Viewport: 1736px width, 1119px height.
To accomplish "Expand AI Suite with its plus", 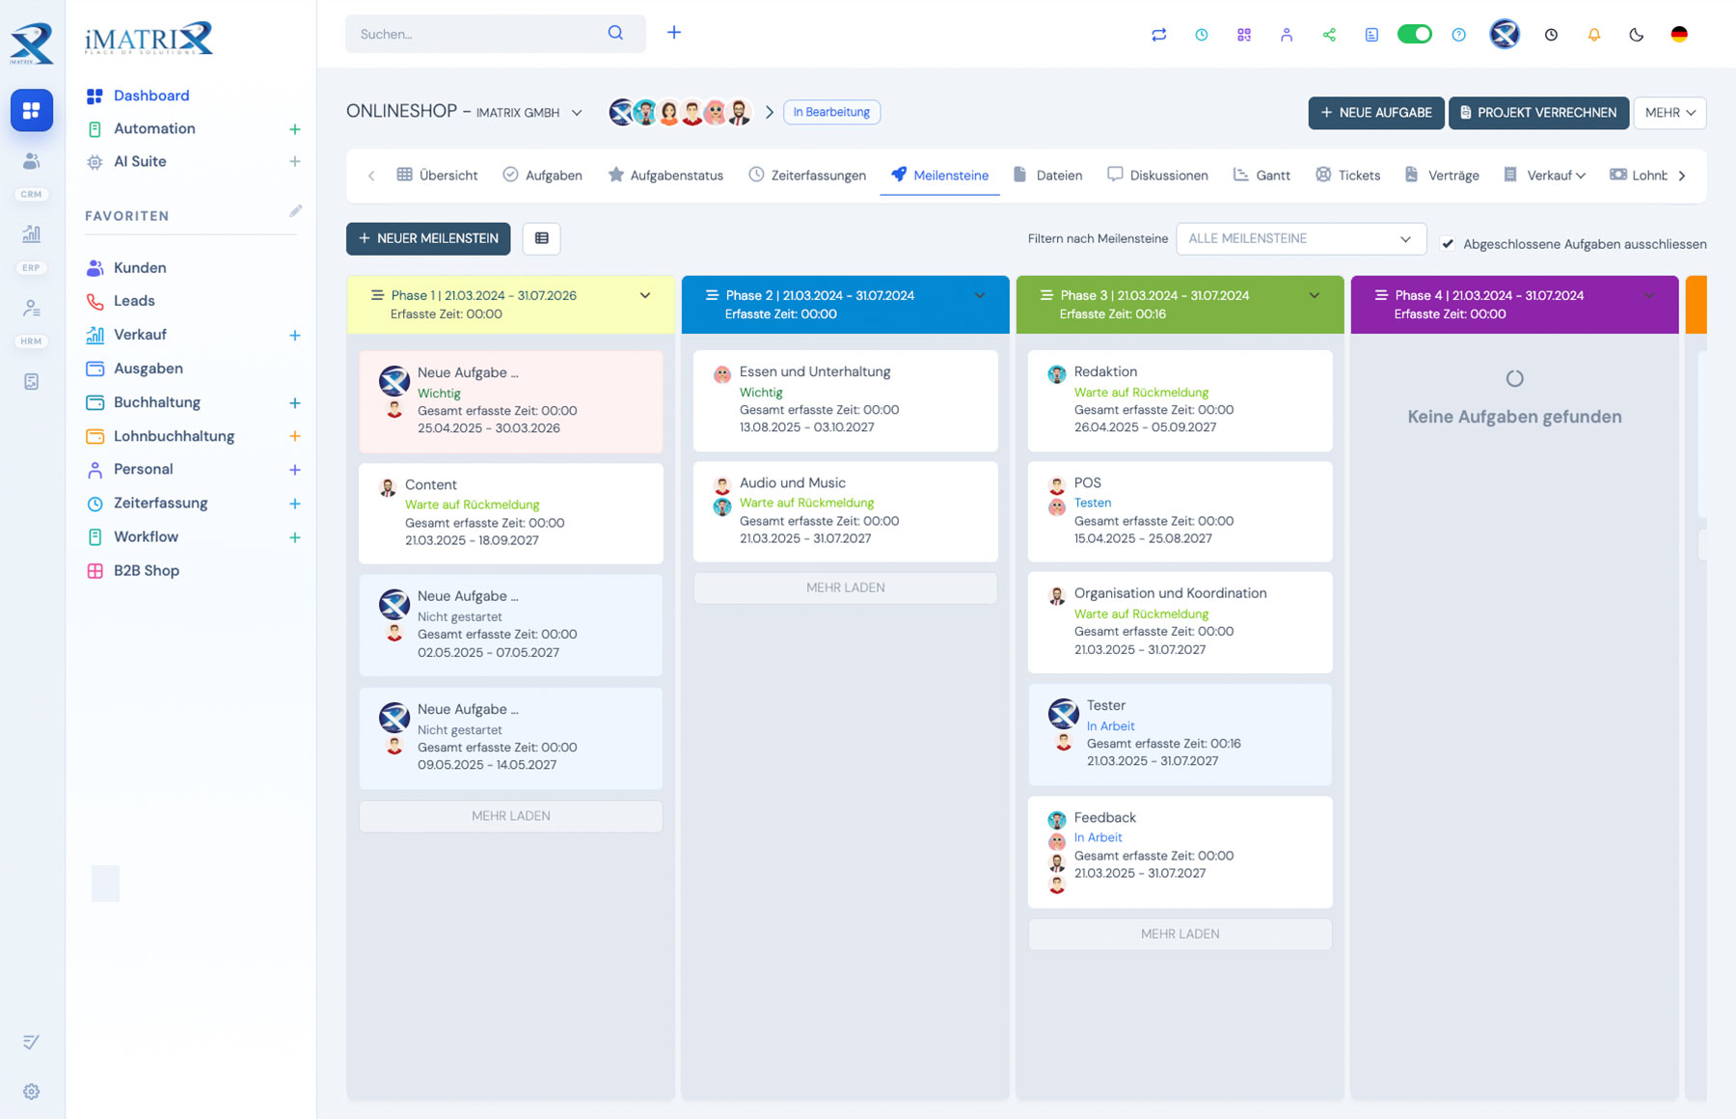I will (295, 162).
